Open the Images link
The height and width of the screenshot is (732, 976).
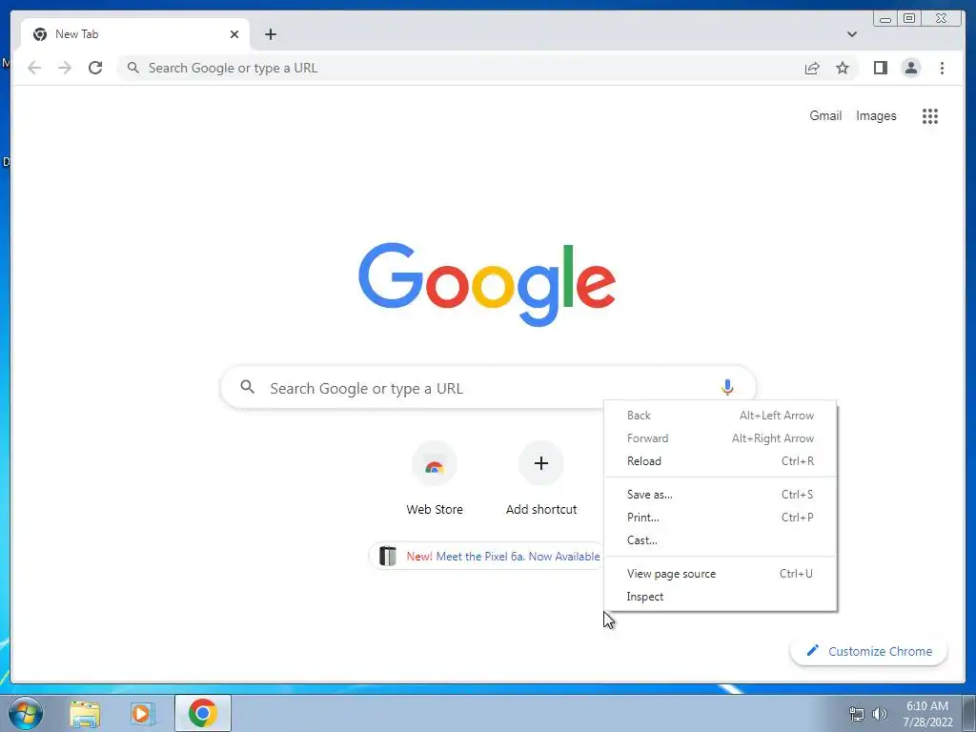pyautogui.click(x=876, y=115)
